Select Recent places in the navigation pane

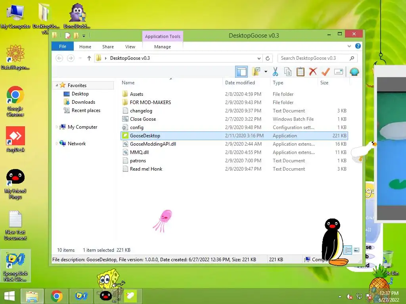click(x=86, y=110)
